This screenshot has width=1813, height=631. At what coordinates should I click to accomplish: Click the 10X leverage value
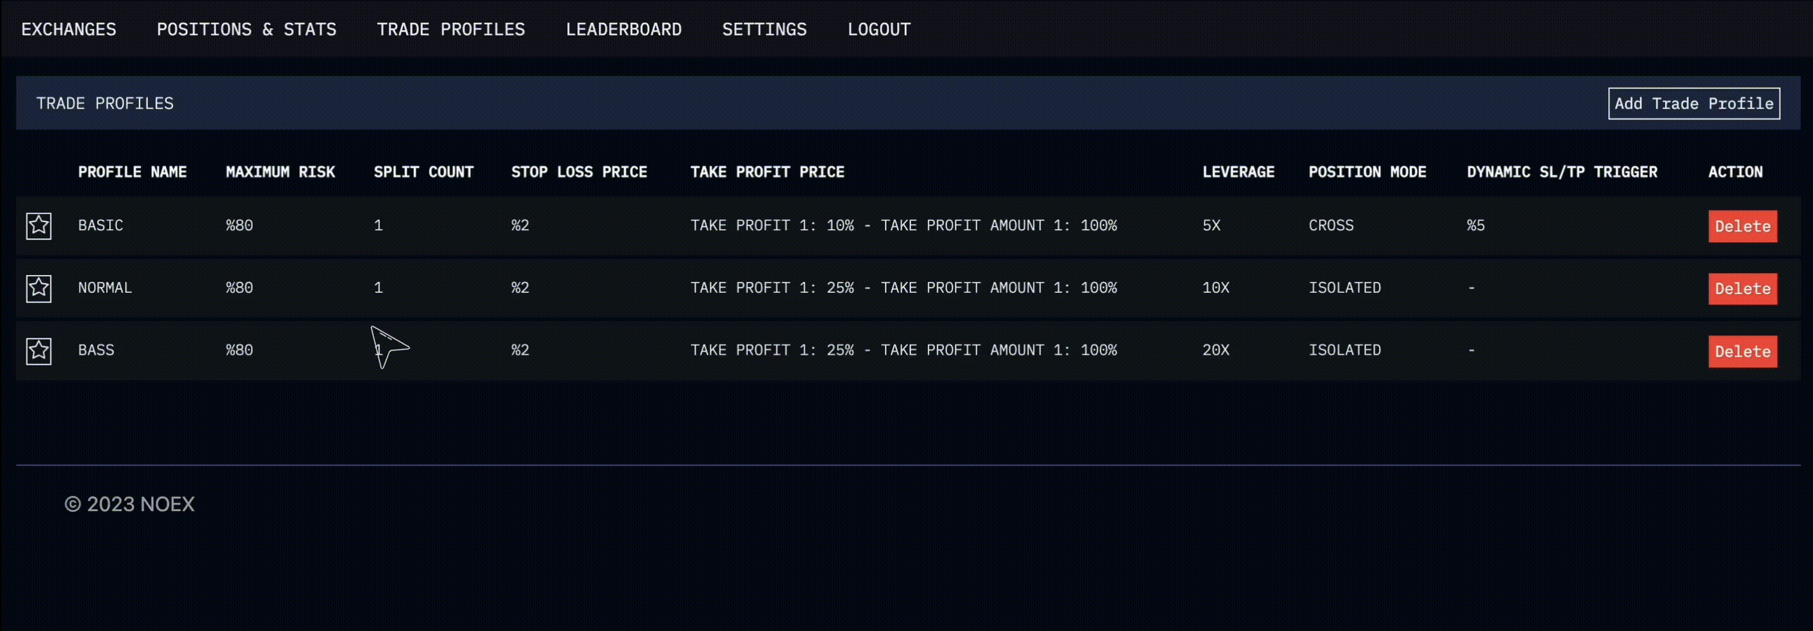coord(1215,287)
